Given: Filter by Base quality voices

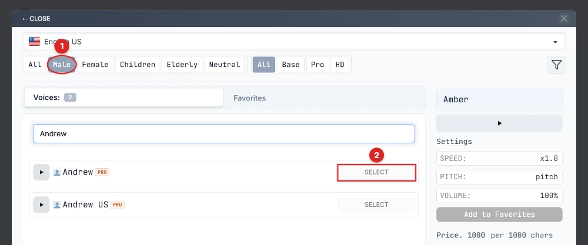Looking at the screenshot, I should click(290, 65).
